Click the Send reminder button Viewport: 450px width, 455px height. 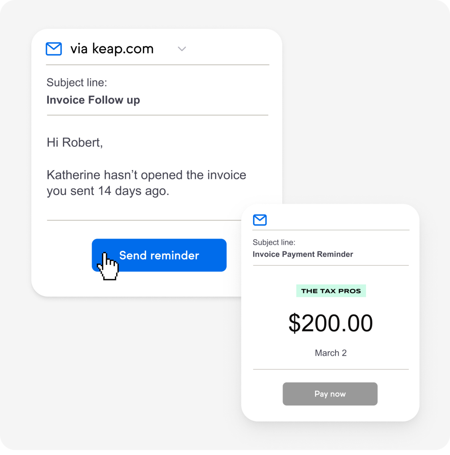[159, 255]
